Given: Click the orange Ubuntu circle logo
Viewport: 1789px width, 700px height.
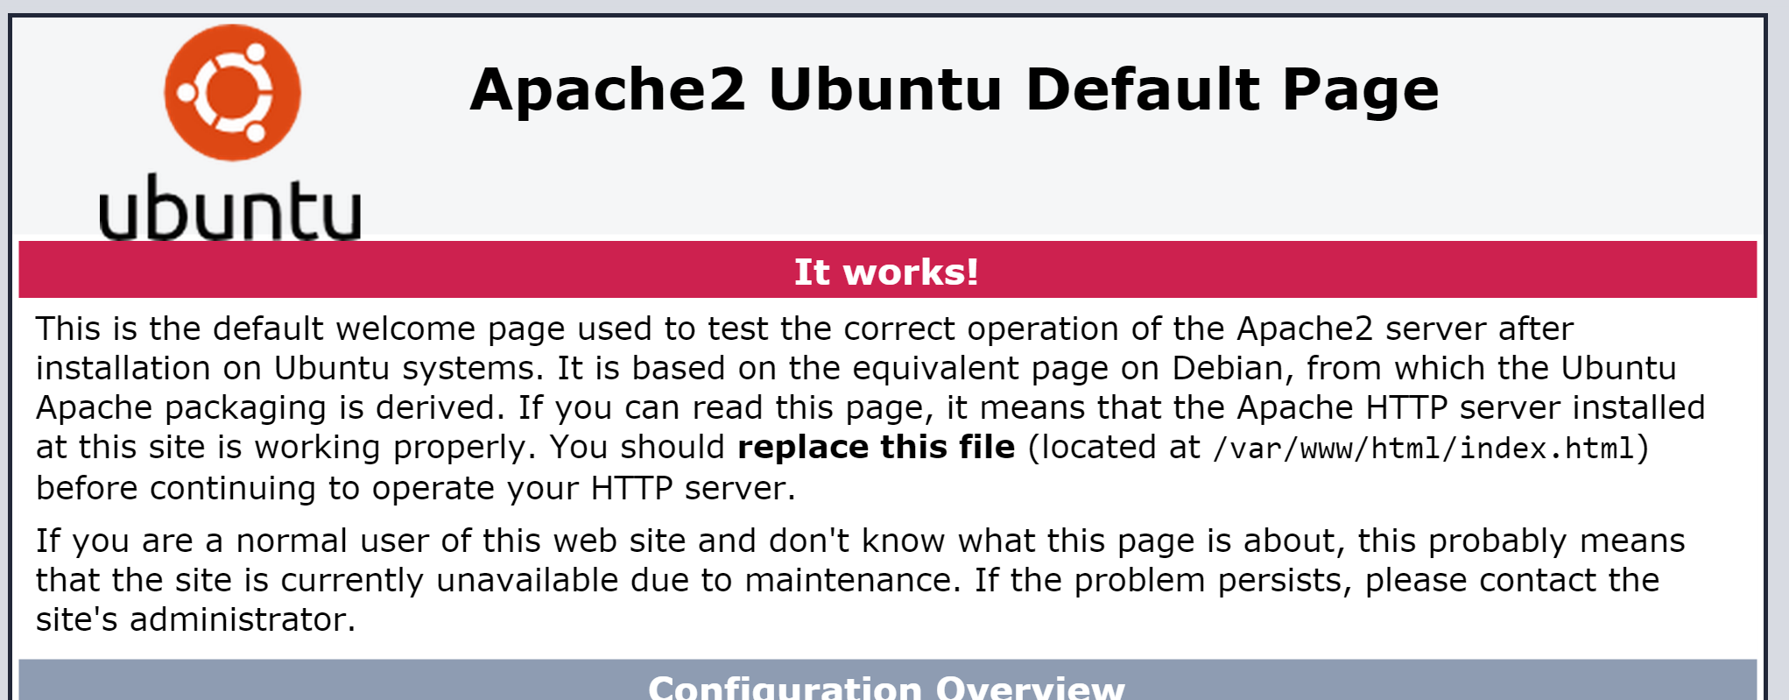Looking at the screenshot, I should [232, 93].
